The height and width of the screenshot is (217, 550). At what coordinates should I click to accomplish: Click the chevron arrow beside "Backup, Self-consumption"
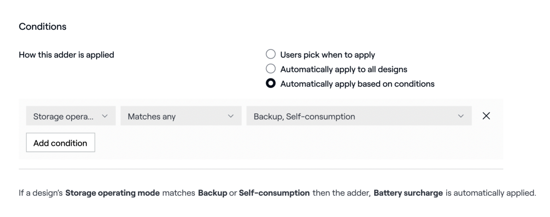[460, 116]
